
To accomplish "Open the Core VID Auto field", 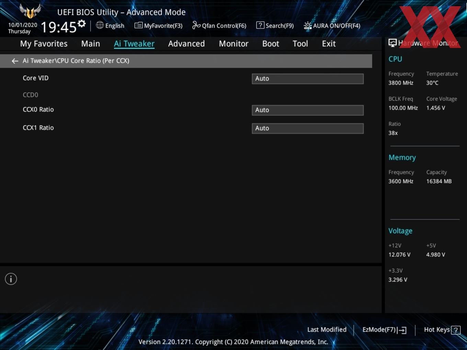I will 308,79.
